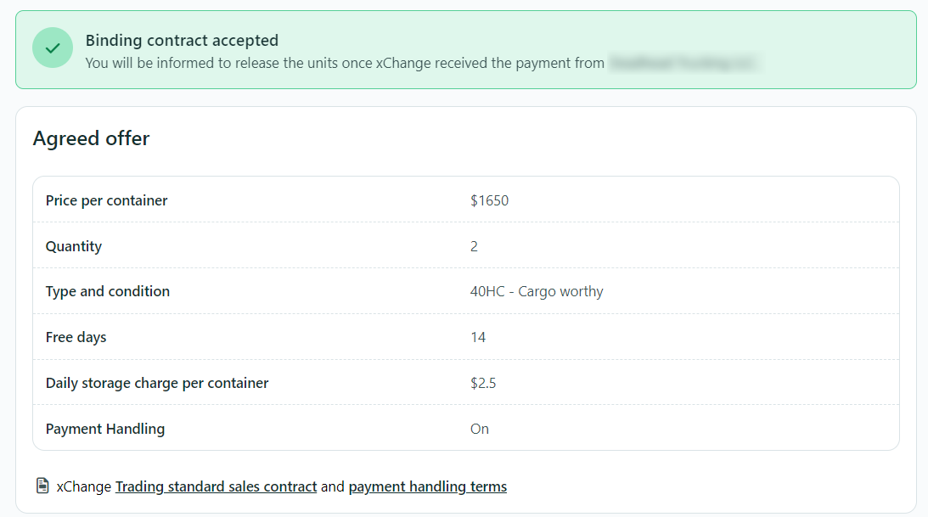The width and height of the screenshot is (928, 517).
Task: Select the Quantity row label
Action: pyautogui.click(x=74, y=246)
